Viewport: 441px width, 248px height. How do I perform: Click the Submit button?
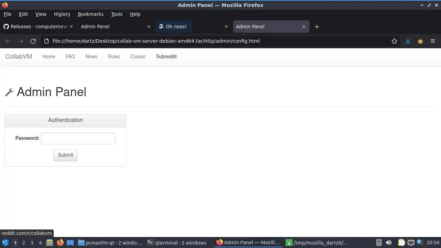coord(65,155)
